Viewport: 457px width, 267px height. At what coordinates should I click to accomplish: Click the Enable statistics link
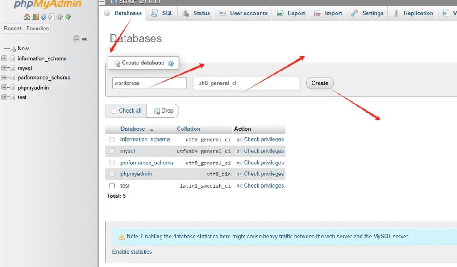coord(132,252)
